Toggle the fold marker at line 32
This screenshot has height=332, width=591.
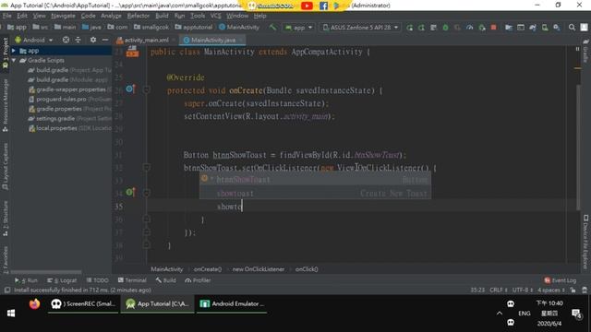point(147,167)
